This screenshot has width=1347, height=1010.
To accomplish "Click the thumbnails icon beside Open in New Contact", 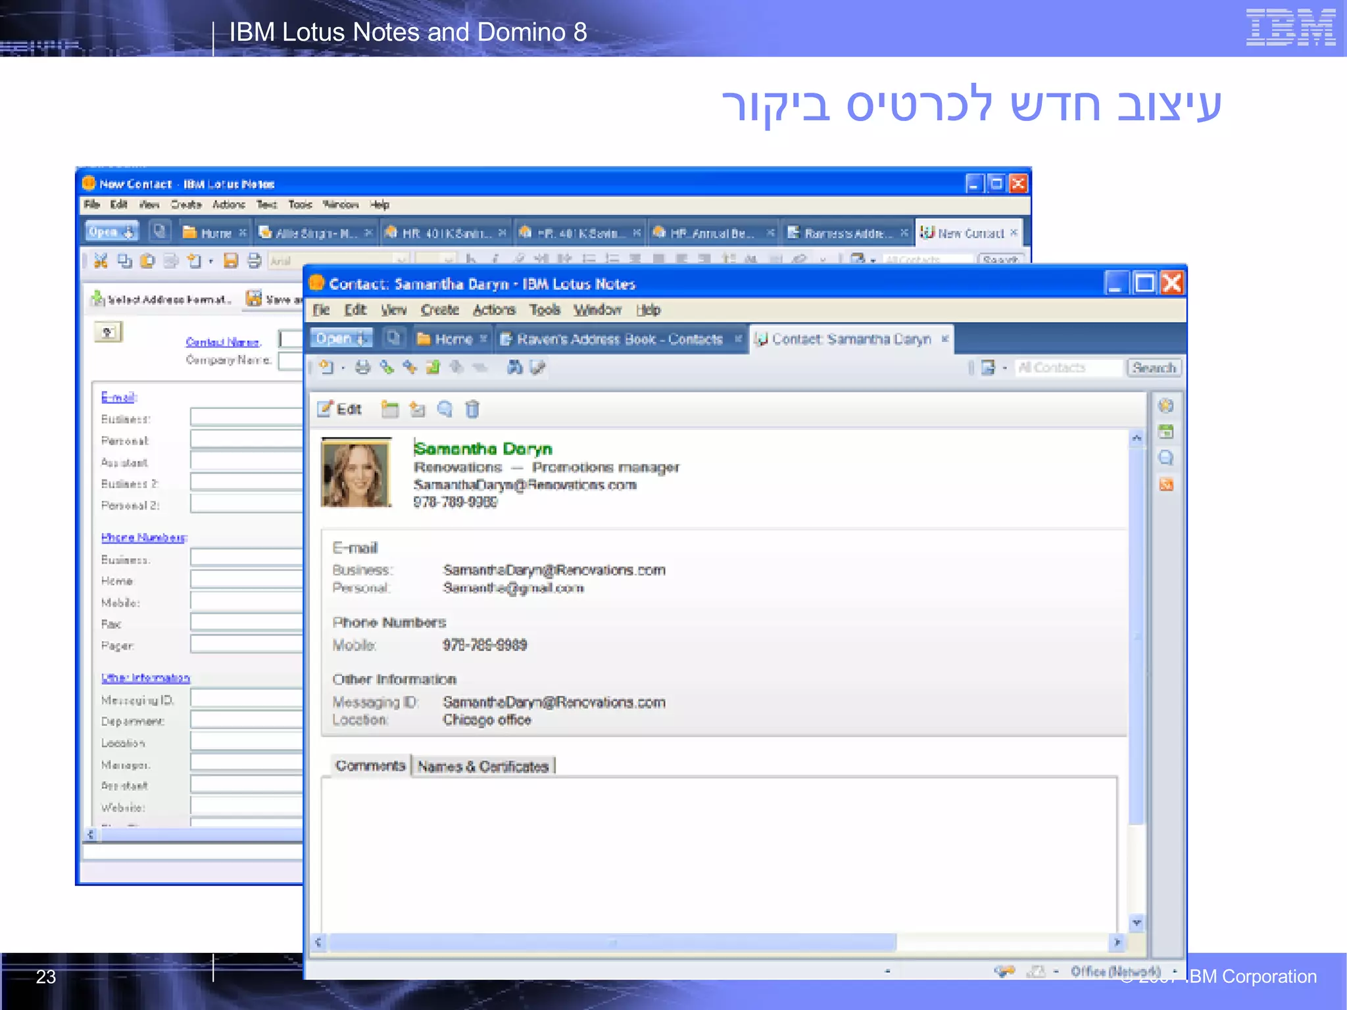I will pyautogui.click(x=159, y=231).
